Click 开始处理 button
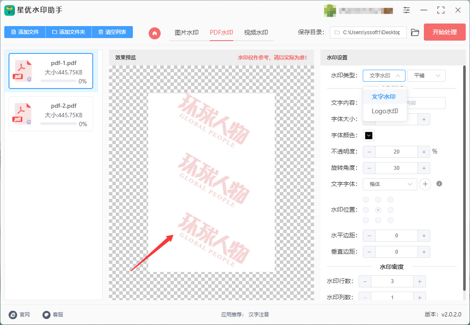This screenshot has height=325, width=470. coord(444,32)
